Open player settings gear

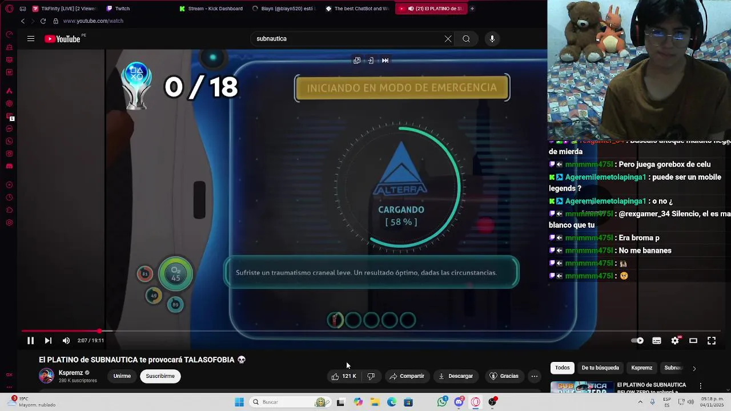click(675, 341)
